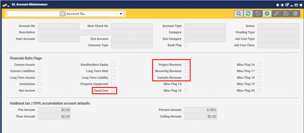Click the small button beside search box
The width and height of the screenshot is (304, 133).
point(62,14)
